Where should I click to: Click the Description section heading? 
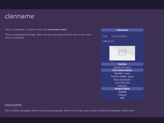click(x=13, y=105)
